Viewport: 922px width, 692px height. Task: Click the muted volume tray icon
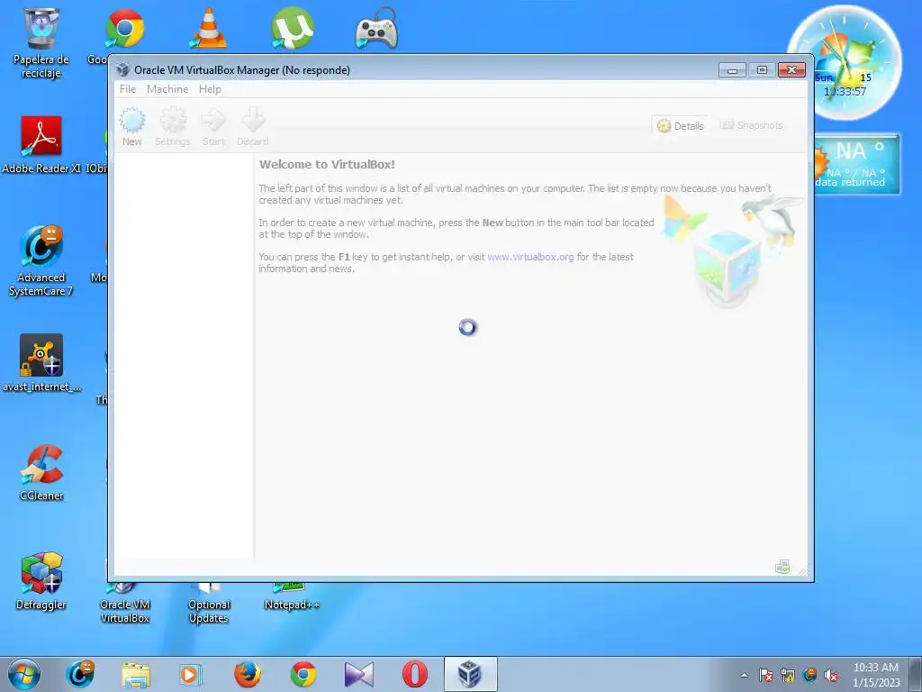point(831,675)
